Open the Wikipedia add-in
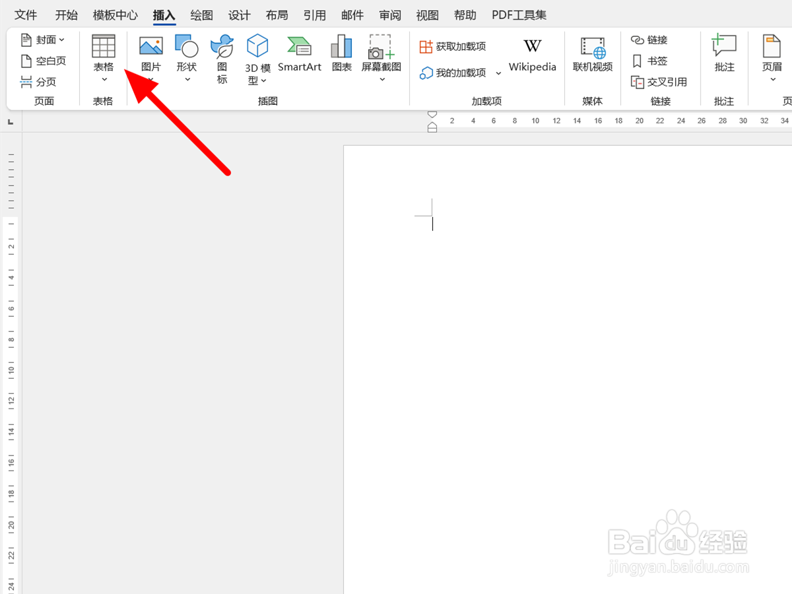Image resolution: width=792 pixels, height=594 pixels. (x=533, y=54)
